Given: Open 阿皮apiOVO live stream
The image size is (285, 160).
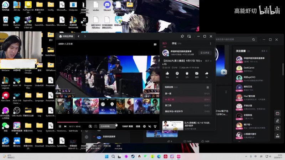Looking at the screenshot, I should pos(252,79).
